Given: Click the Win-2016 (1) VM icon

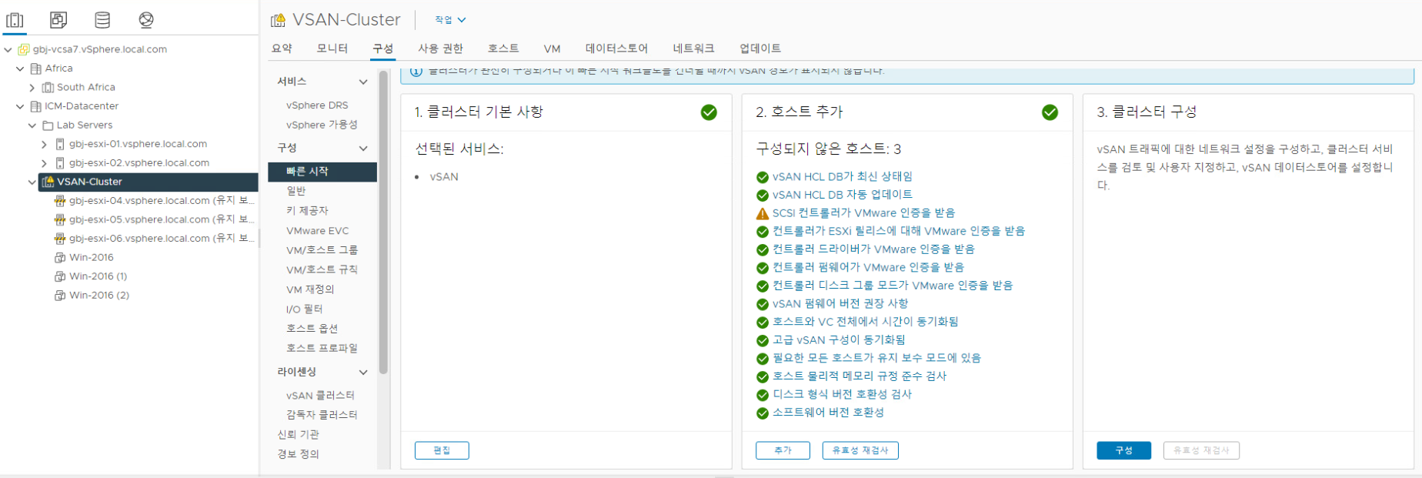Looking at the screenshot, I should pos(60,276).
